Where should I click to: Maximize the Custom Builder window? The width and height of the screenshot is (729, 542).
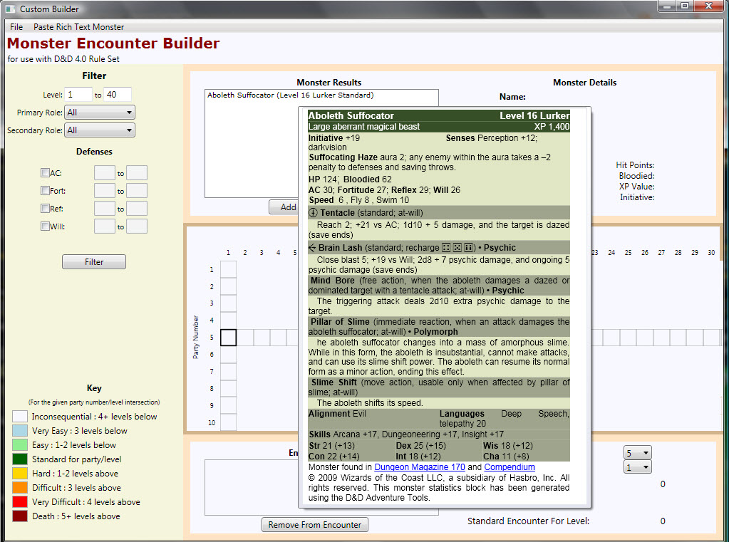[684, 6]
